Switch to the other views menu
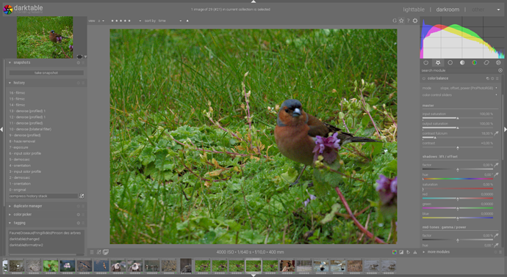The height and width of the screenshot is (277, 507). [x=478, y=10]
